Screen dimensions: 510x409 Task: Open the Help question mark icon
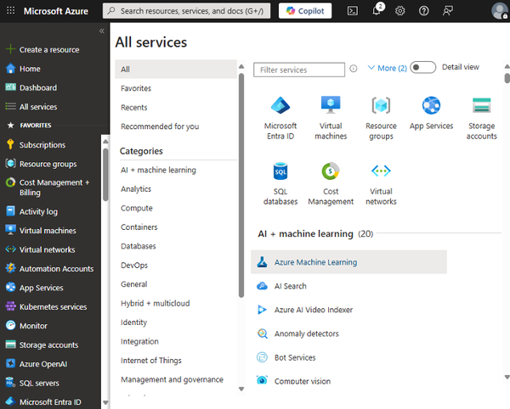click(423, 11)
